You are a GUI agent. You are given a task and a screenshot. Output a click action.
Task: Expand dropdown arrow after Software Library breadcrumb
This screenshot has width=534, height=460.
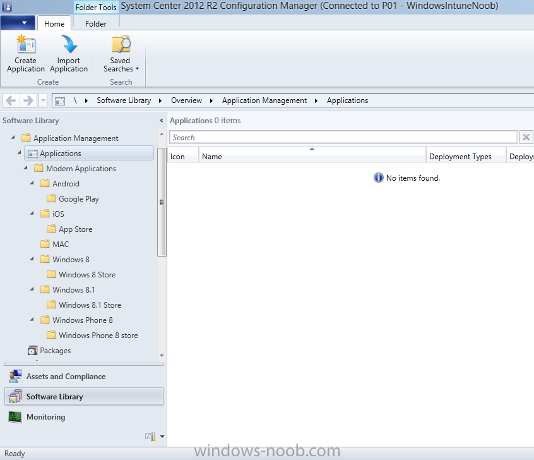pos(160,100)
